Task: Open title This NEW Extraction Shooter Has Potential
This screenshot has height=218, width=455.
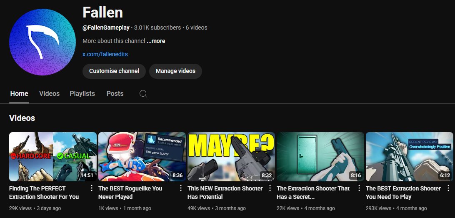Action: (x=225, y=193)
